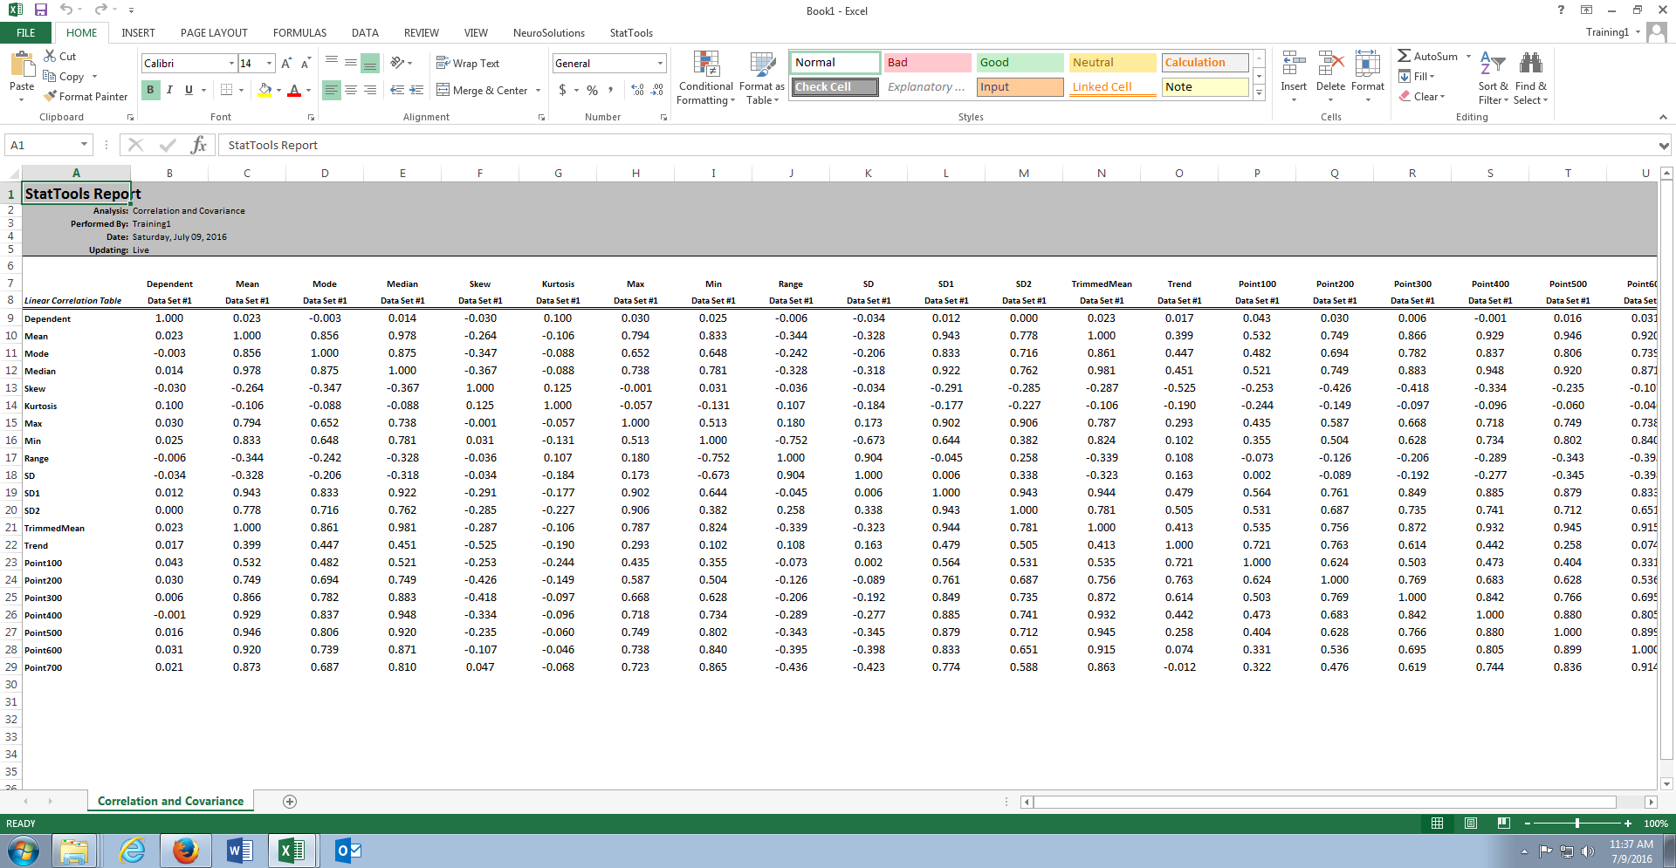Toggle Align Right
Viewport: 1676px width, 868px height.
(x=369, y=90)
